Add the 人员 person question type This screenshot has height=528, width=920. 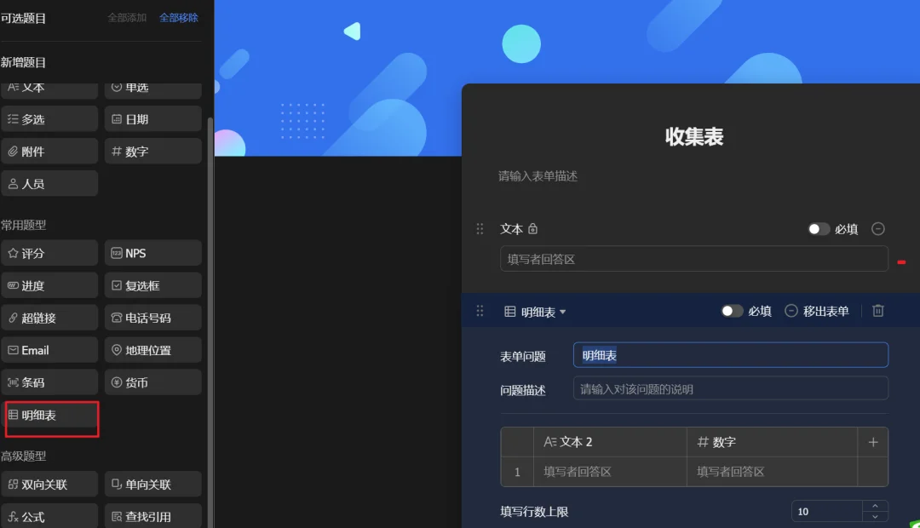49,184
